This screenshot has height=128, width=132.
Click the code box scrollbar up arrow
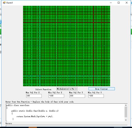[x=126, y=105]
